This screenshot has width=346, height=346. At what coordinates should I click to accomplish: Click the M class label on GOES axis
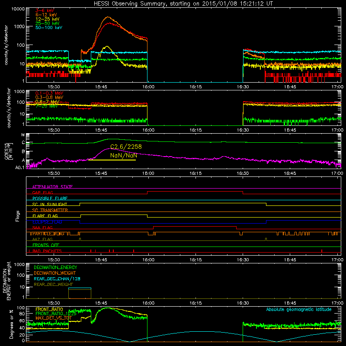click(x=23, y=135)
